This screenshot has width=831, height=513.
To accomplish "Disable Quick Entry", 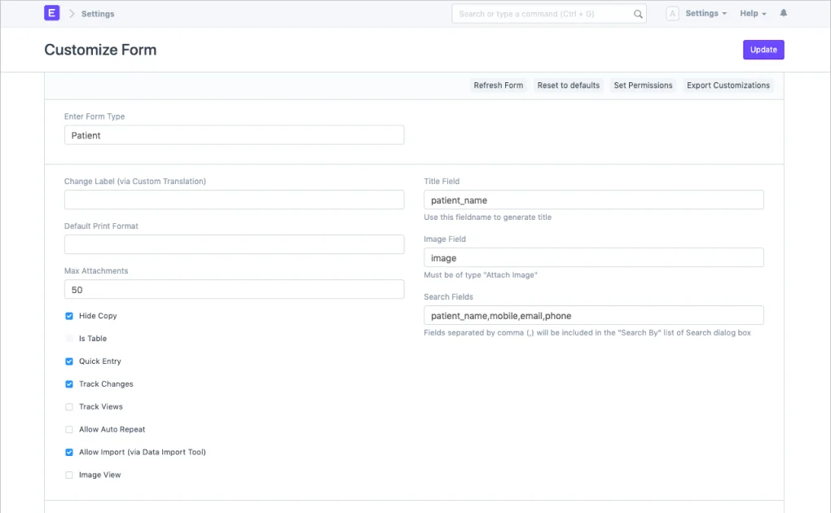I will click(68, 361).
